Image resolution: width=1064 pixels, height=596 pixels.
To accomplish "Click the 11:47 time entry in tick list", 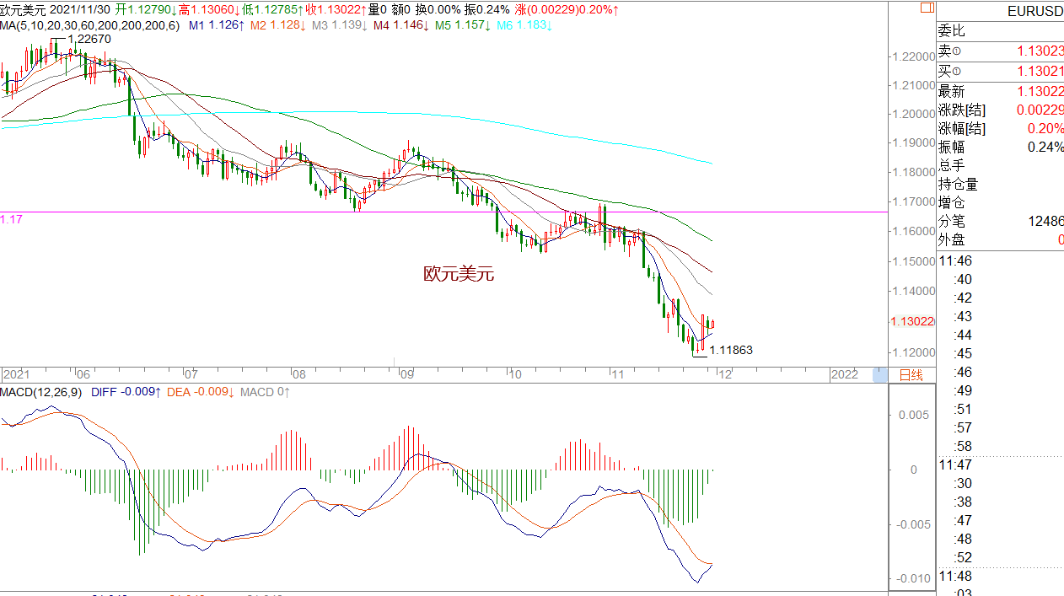I will point(954,464).
